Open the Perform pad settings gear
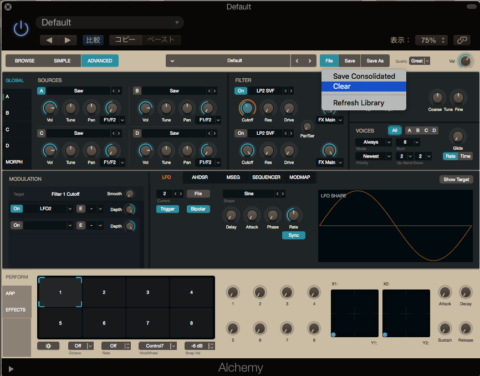 (x=48, y=345)
